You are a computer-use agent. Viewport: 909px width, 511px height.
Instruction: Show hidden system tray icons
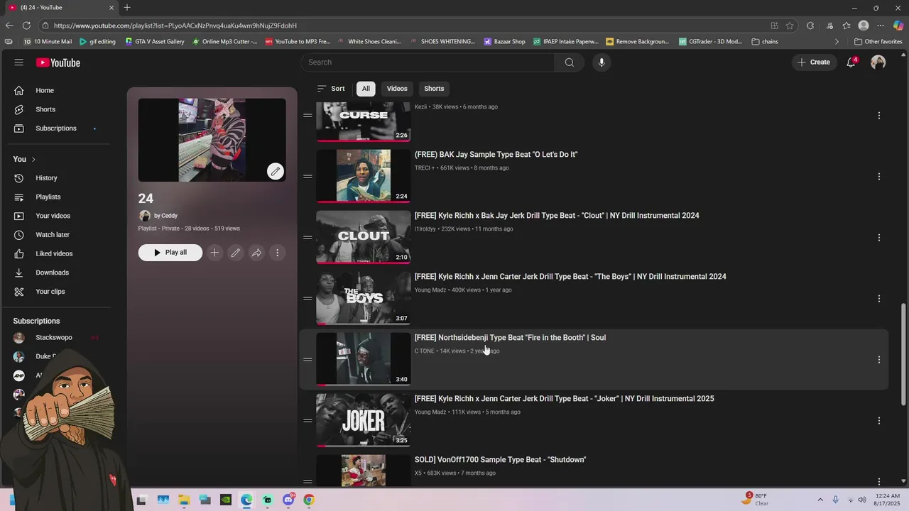tap(820, 500)
